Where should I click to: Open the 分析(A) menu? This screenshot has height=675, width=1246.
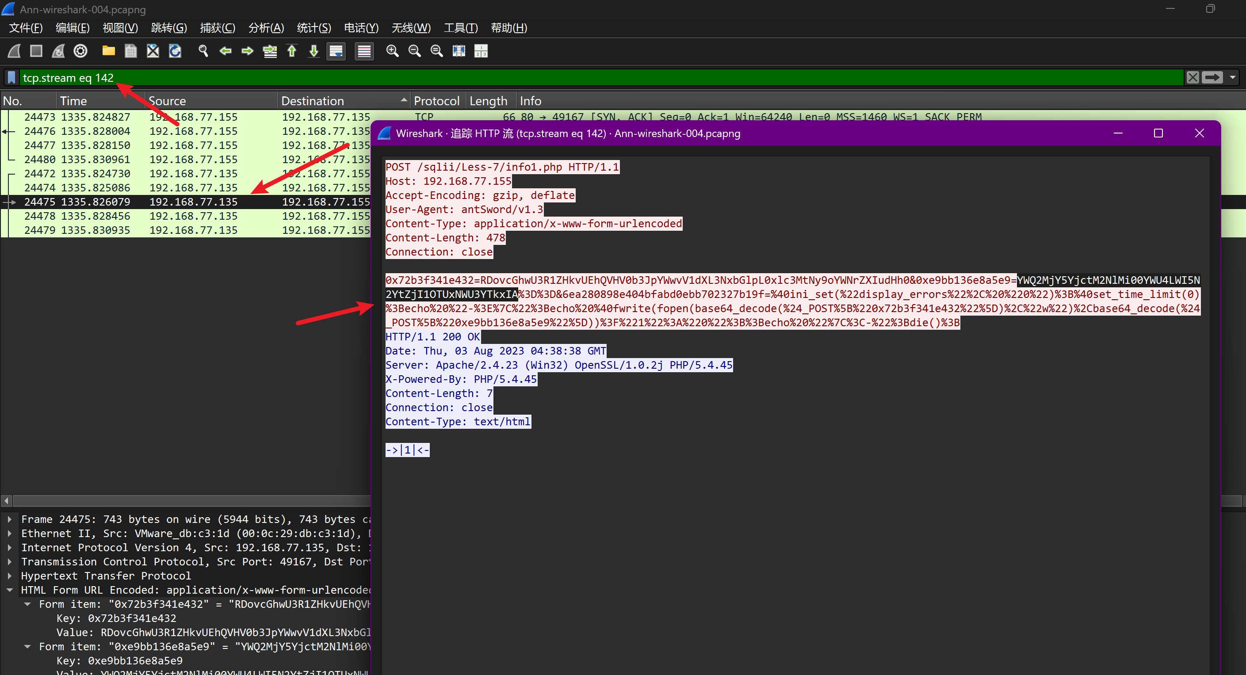(x=266, y=28)
